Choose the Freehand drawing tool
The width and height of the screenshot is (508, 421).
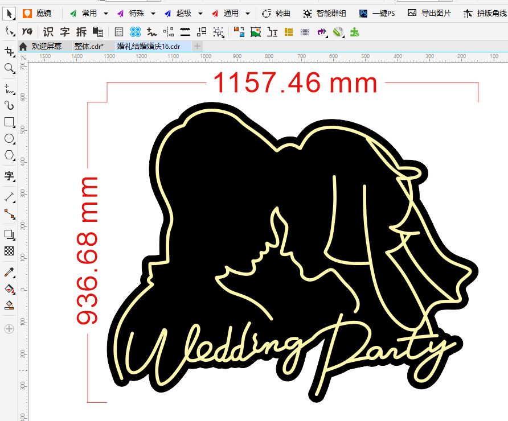click(x=9, y=89)
